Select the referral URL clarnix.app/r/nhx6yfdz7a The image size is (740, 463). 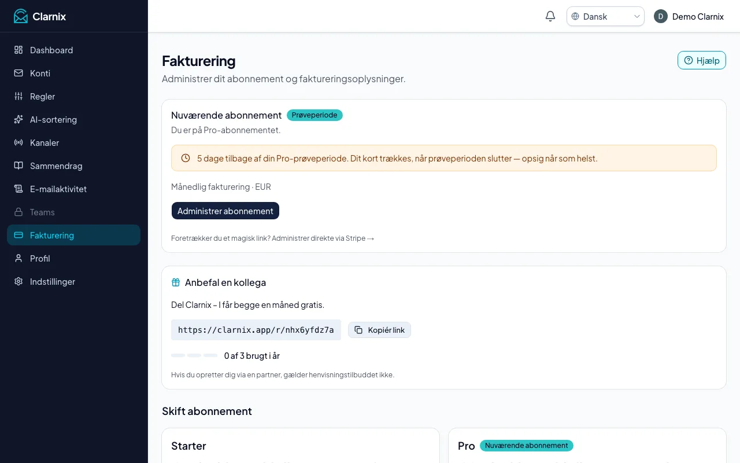pyautogui.click(x=256, y=330)
